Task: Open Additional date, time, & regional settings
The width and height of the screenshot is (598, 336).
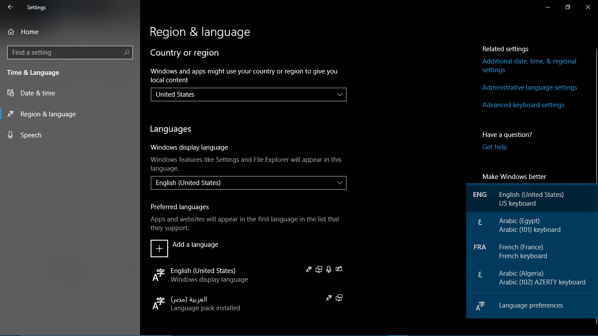Action: point(529,66)
